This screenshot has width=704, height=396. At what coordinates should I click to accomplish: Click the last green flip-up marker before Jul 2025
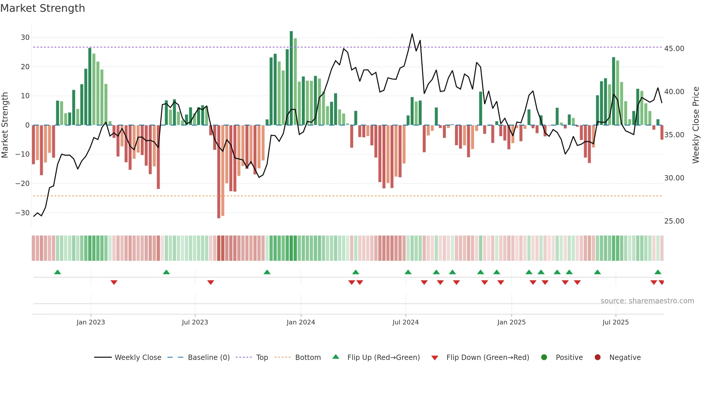pos(598,272)
